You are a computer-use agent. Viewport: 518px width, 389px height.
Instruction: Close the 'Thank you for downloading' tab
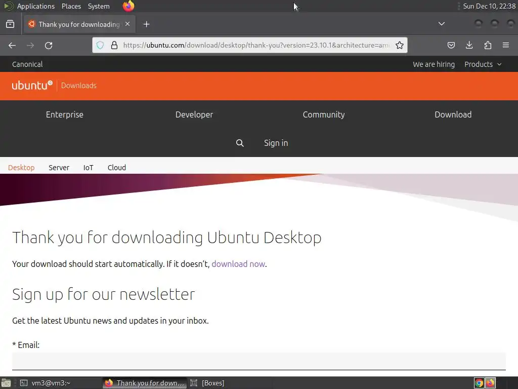click(127, 24)
